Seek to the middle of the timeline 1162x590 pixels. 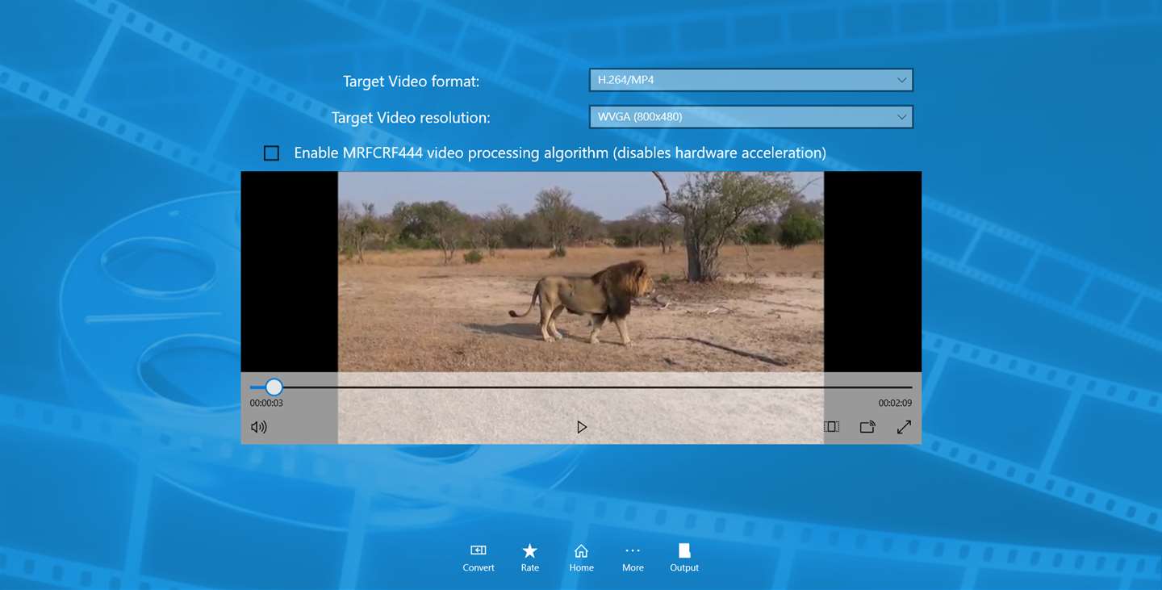tap(581, 387)
